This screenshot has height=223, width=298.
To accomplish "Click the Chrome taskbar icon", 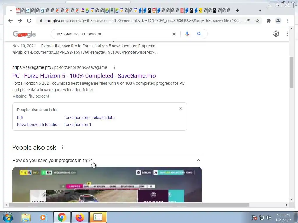I will pos(62,217).
